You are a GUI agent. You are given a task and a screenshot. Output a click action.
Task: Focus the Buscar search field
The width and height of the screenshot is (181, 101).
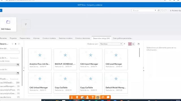[143, 10]
